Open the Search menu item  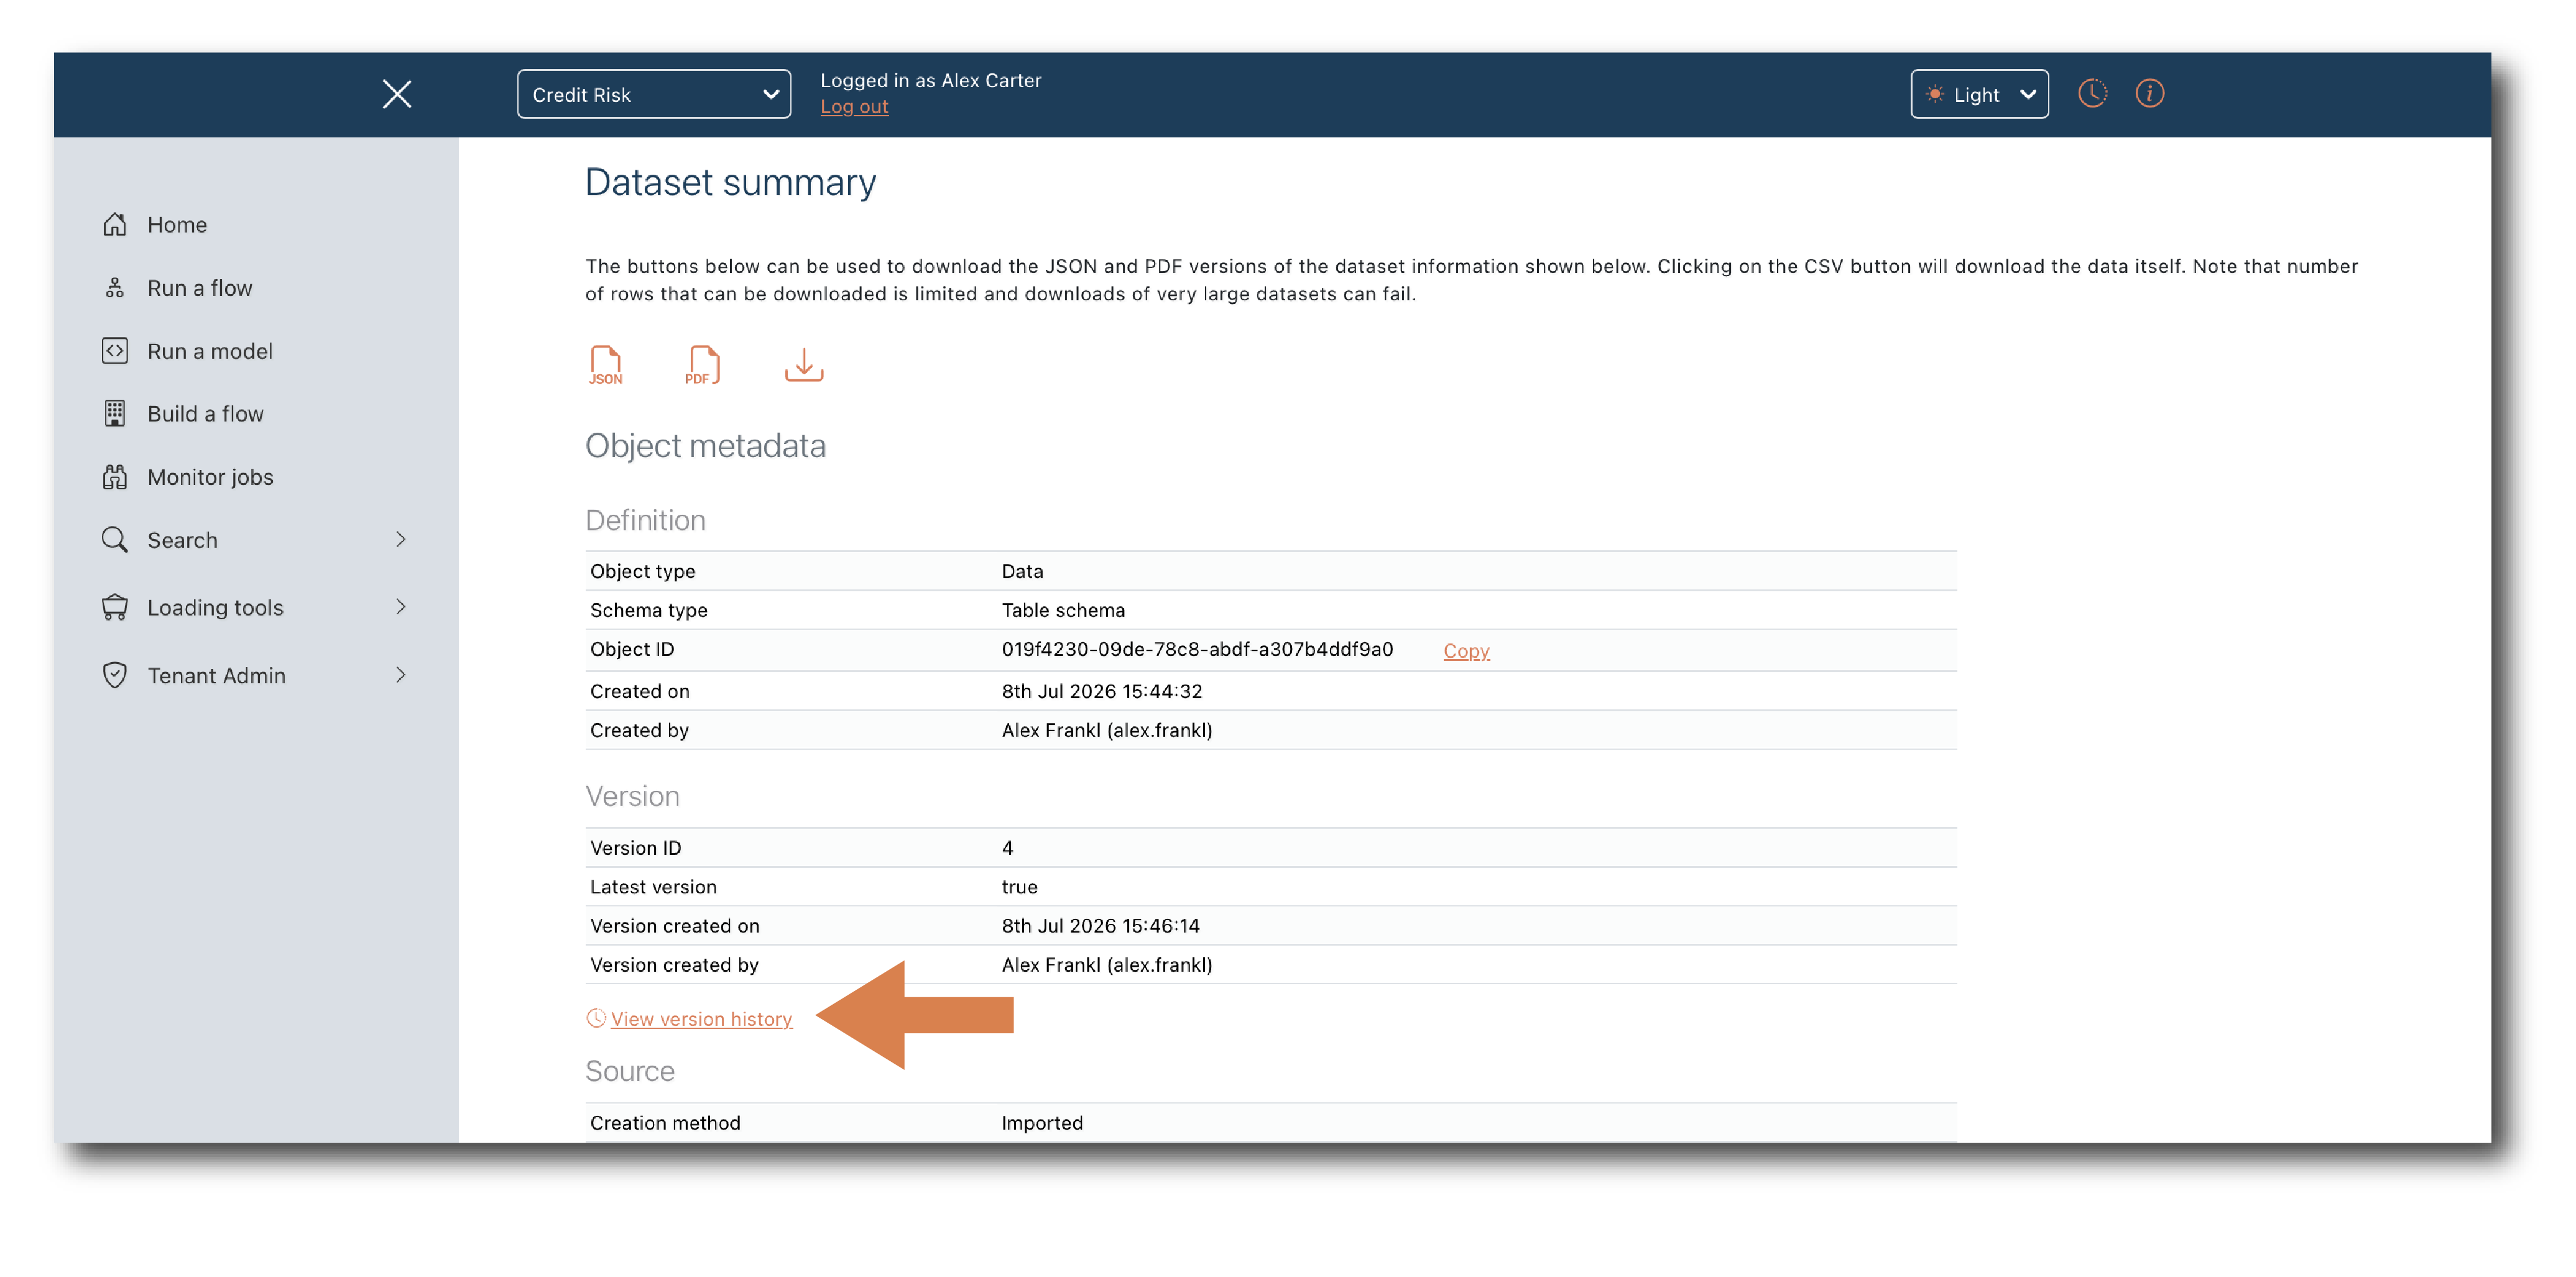click(x=182, y=540)
